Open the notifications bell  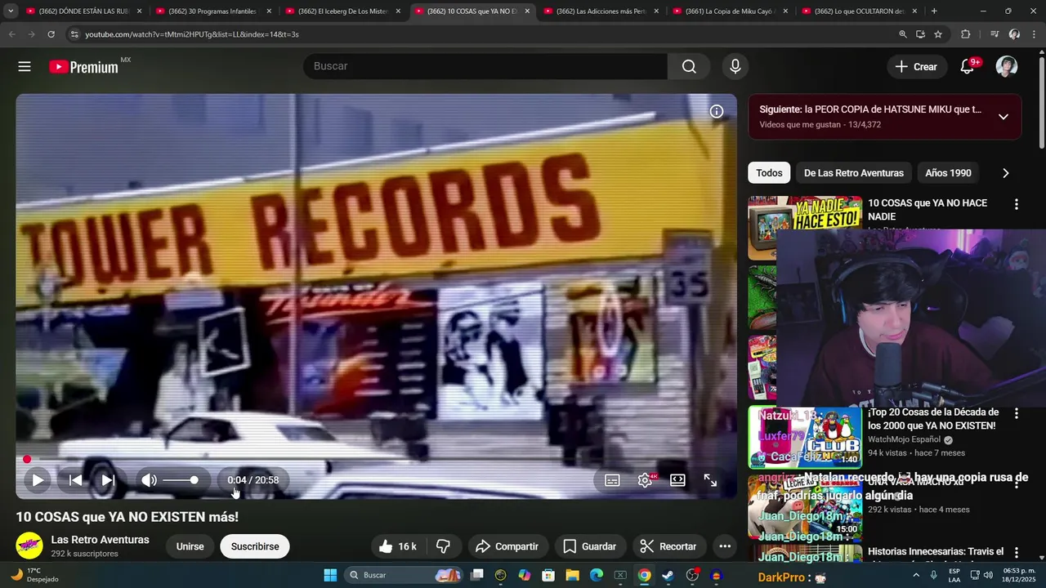(x=968, y=67)
